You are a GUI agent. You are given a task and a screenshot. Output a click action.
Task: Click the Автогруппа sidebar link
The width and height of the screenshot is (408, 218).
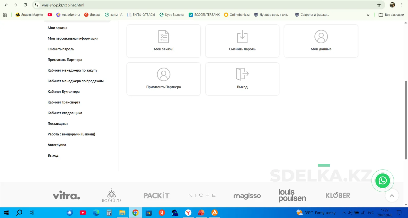pos(57,145)
